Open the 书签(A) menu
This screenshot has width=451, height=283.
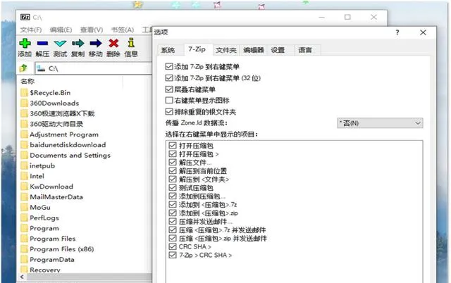pyautogui.click(x=122, y=30)
